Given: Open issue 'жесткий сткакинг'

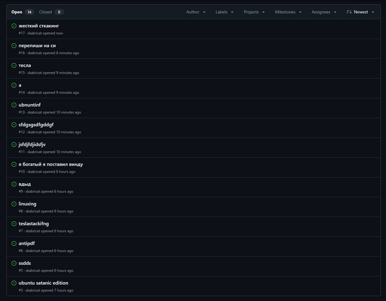Looking at the screenshot, I should click(x=39, y=26).
